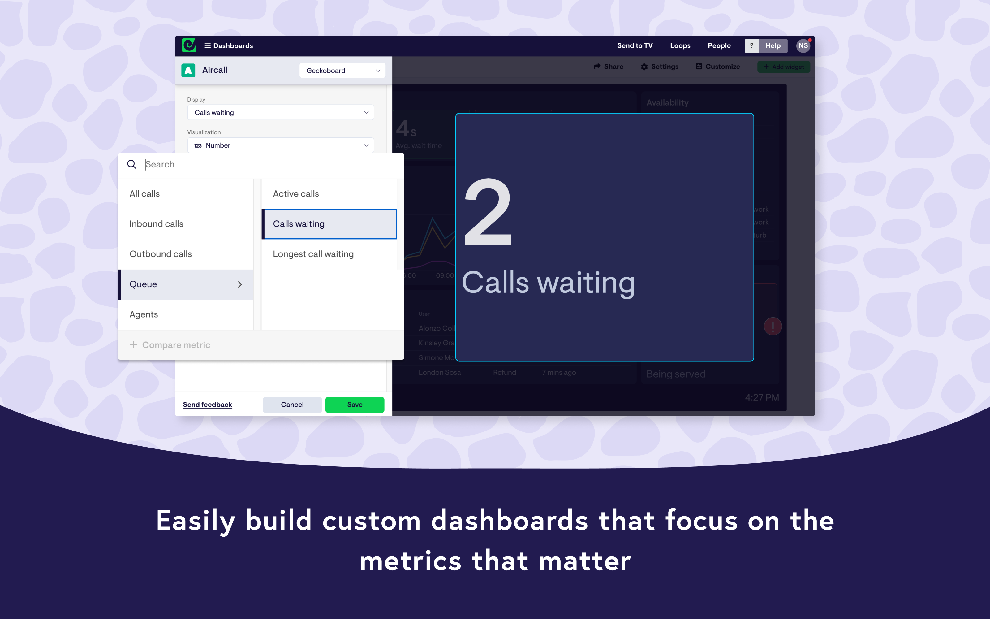Select Calls waiting metric option
The width and height of the screenshot is (990, 619).
[x=329, y=224]
